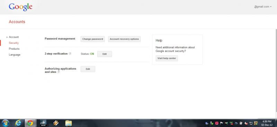Image resolution: width=277 pixels, height=127 pixels.
Task: Click the Accounts heading link
Action: click(x=17, y=22)
